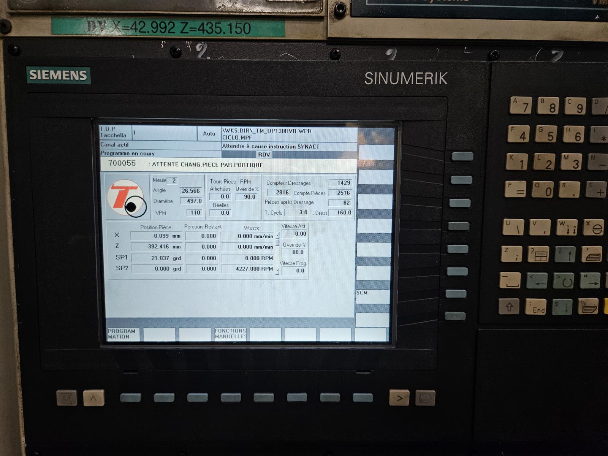Click the Vitesse Override % value field
This screenshot has height=456, width=608.
[294, 252]
